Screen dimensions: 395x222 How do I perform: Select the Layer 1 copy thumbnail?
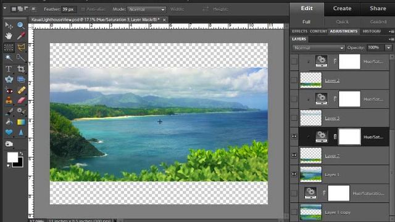pyautogui.click(x=311, y=212)
